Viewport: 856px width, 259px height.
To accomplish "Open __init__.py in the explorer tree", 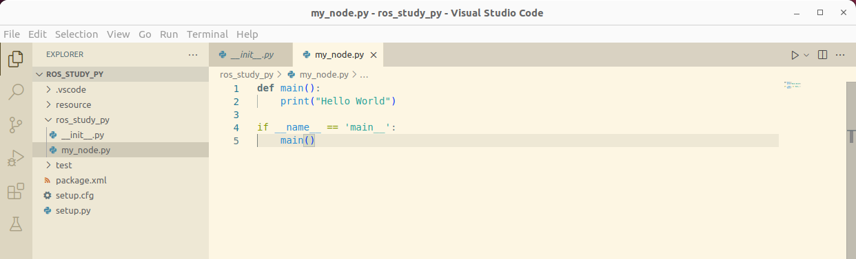I will coord(121,135).
